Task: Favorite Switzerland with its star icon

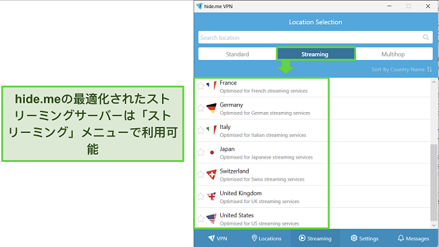Action: pyautogui.click(x=201, y=174)
